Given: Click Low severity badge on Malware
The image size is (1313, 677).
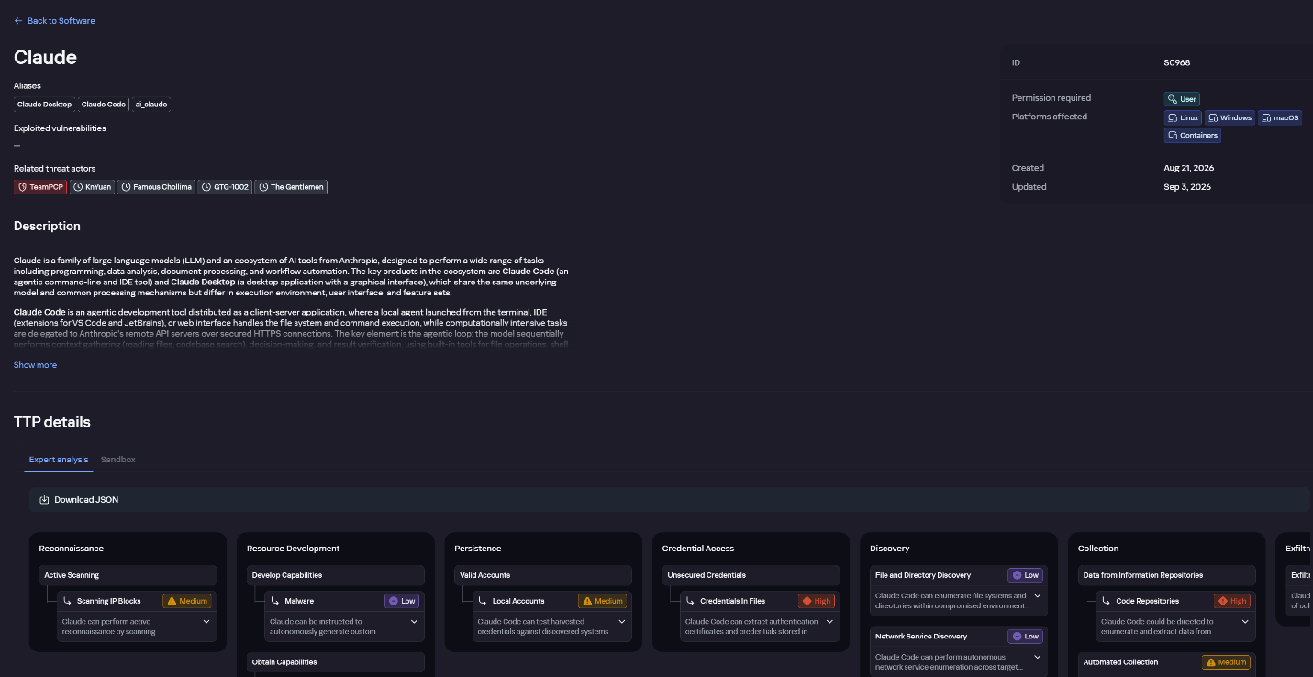Looking at the screenshot, I should 402,601.
